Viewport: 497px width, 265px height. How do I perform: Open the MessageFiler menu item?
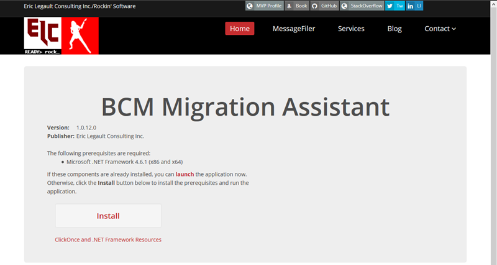click(x=294, y=29)
